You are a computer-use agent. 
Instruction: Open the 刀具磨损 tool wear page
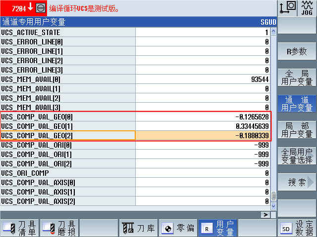[59, 228]
